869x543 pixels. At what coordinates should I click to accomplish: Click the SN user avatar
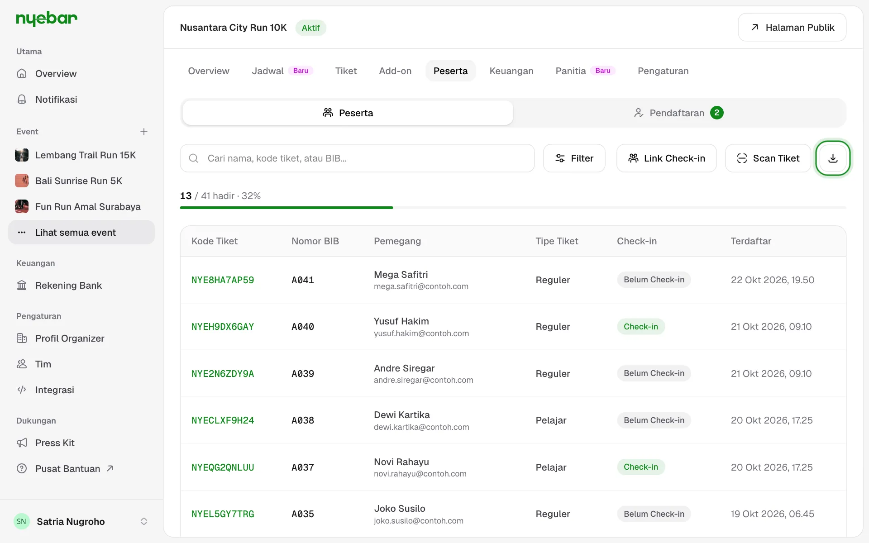click(x=22, y=521)
